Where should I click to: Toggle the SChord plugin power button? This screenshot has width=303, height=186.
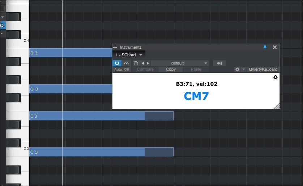click(117, 63)
